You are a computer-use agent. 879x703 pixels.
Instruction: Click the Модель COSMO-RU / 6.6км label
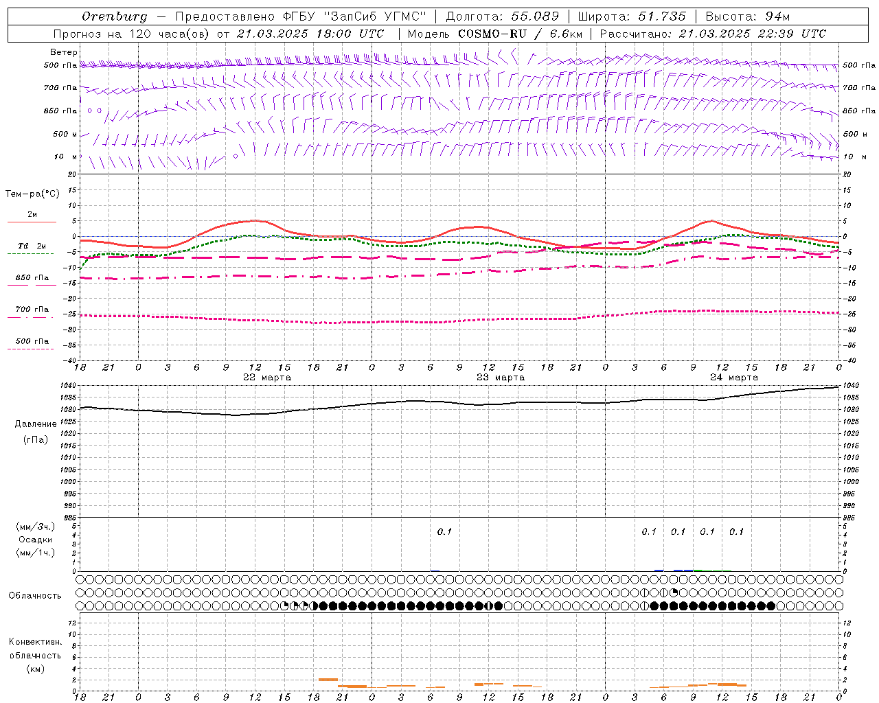tap(494, 34)
